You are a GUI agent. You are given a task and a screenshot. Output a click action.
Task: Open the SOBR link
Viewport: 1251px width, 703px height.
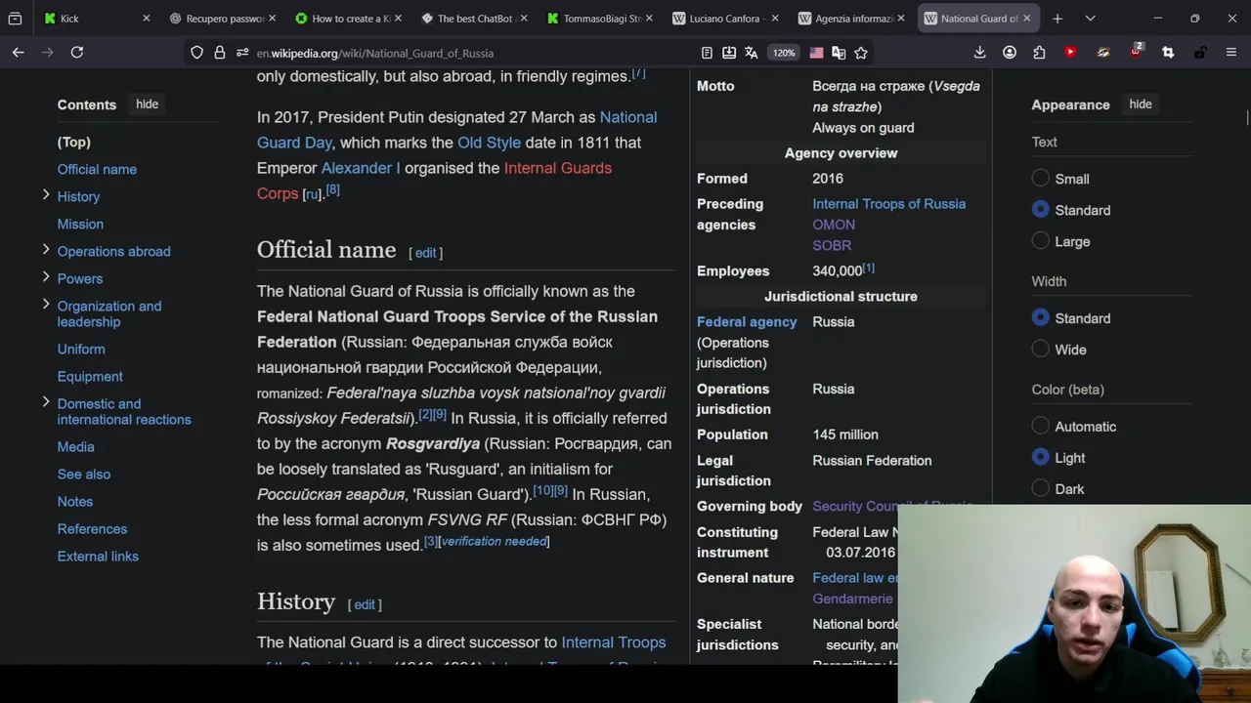pos(832,245)
